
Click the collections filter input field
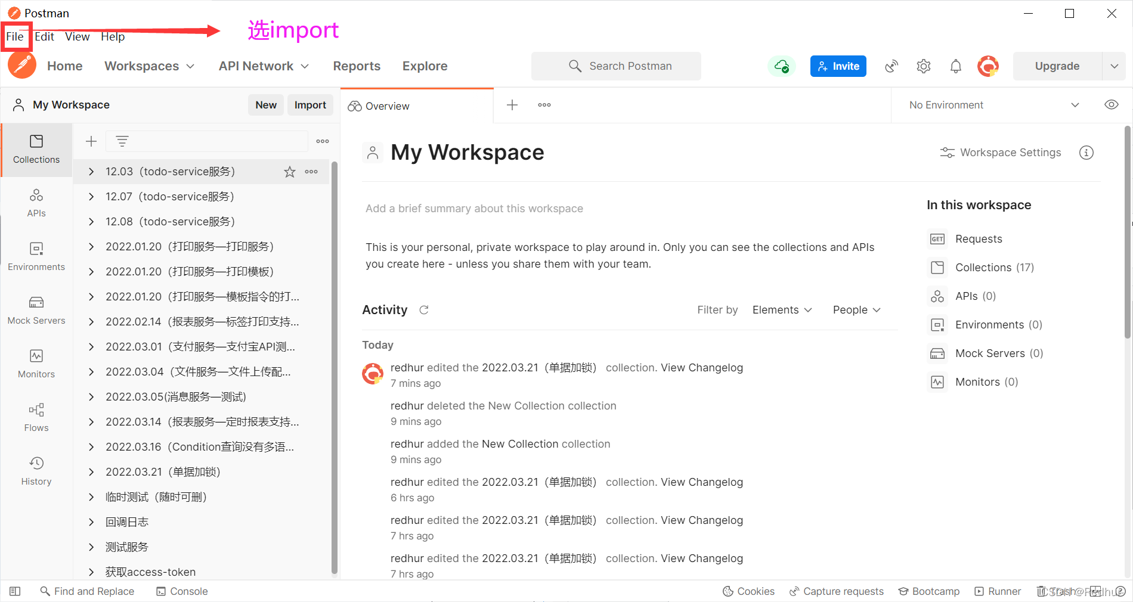pos(207,141)
